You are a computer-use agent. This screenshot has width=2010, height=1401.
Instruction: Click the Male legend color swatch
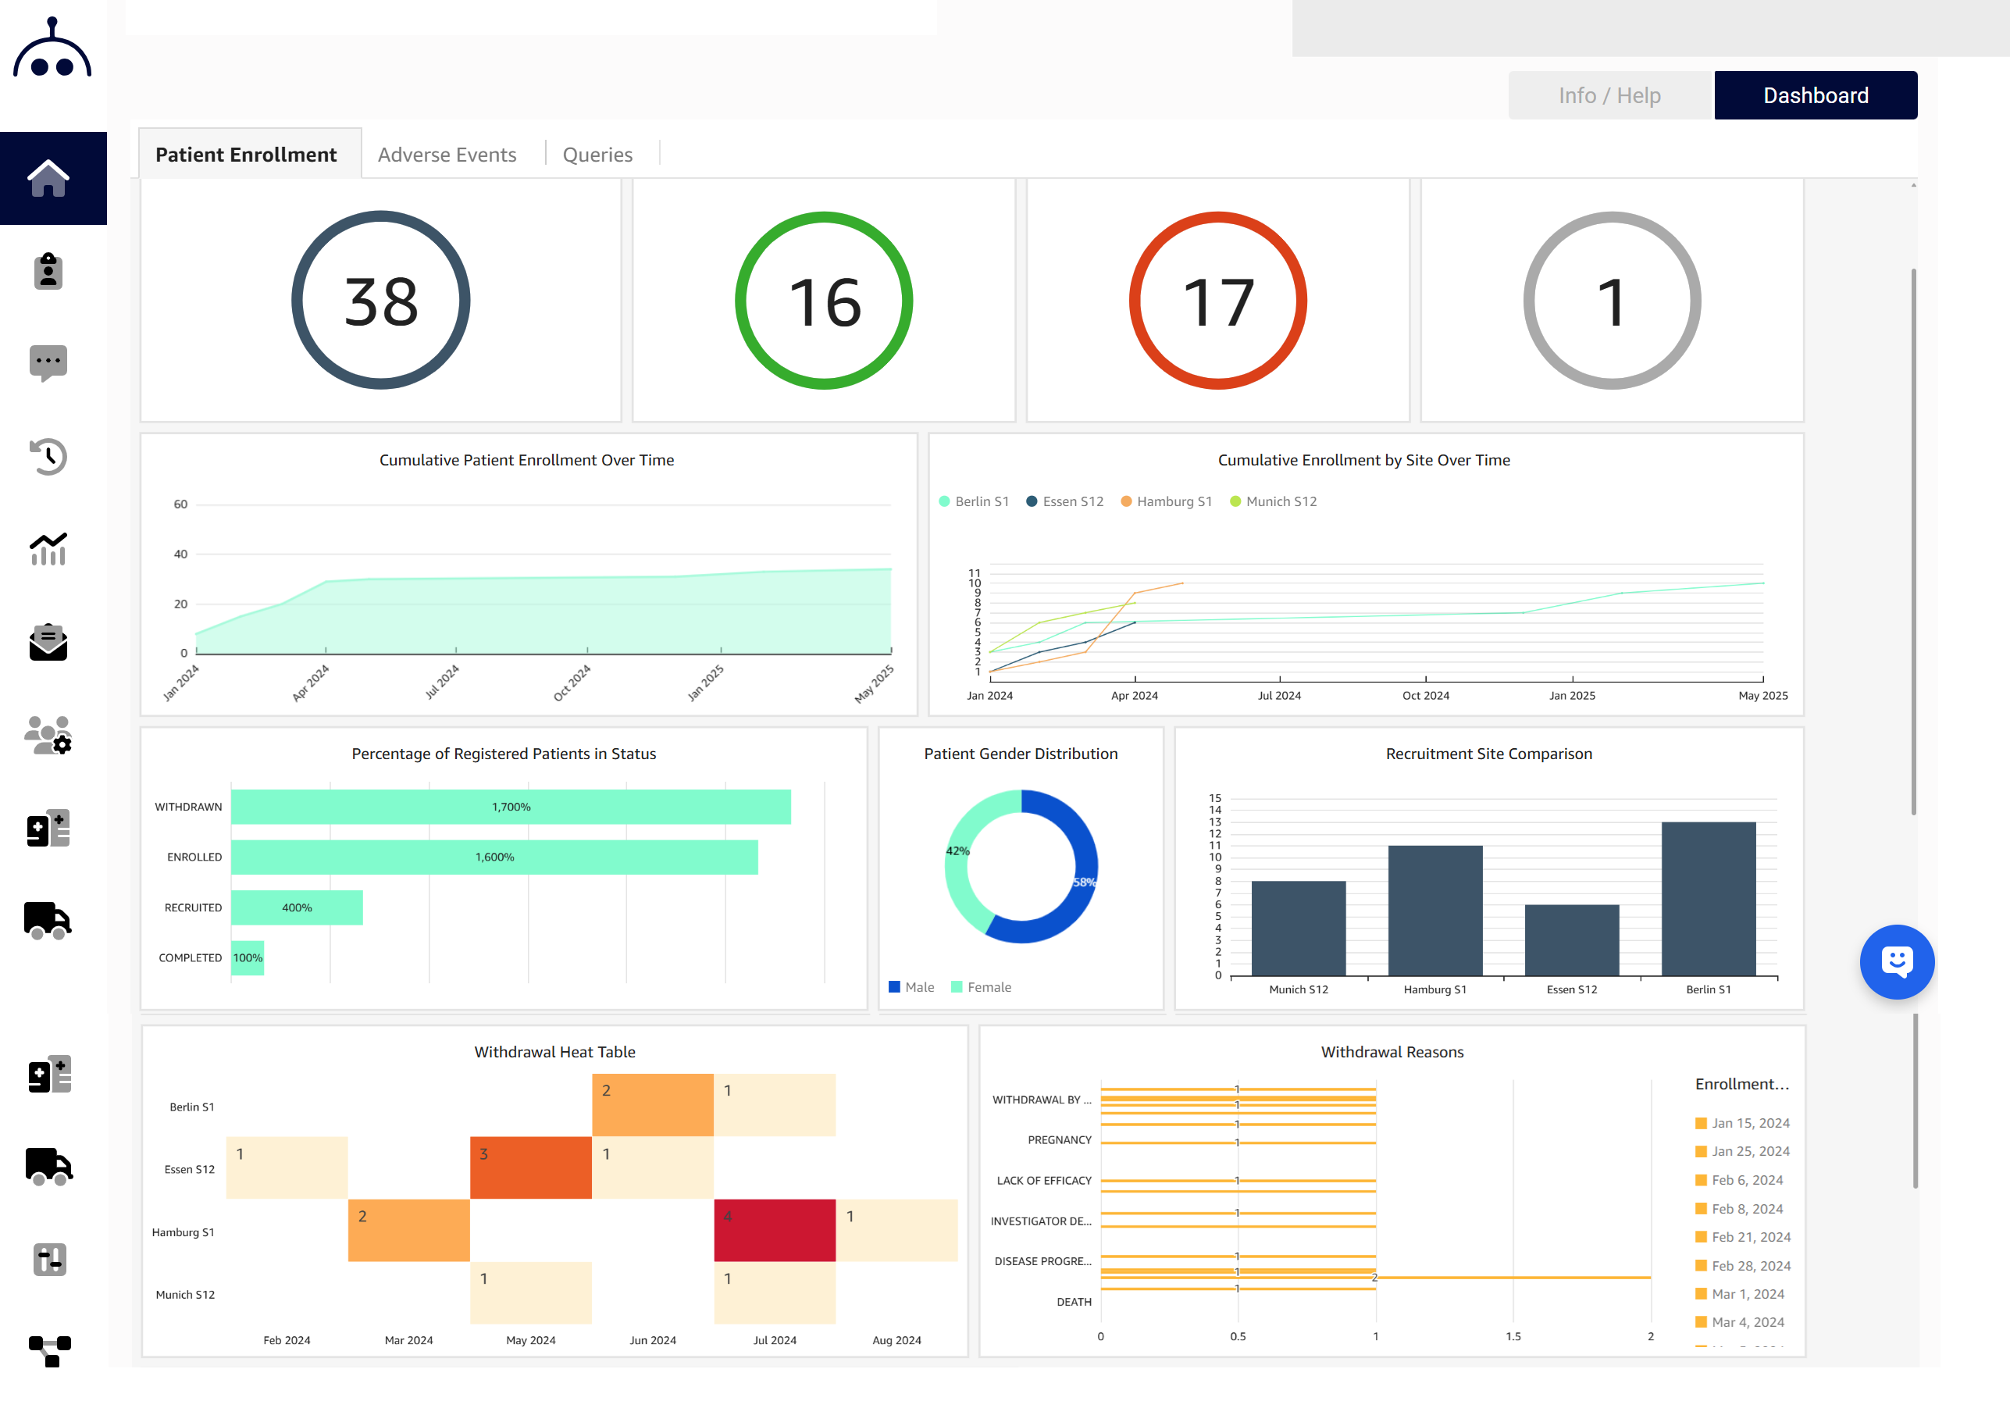click(x=895, y=987)
